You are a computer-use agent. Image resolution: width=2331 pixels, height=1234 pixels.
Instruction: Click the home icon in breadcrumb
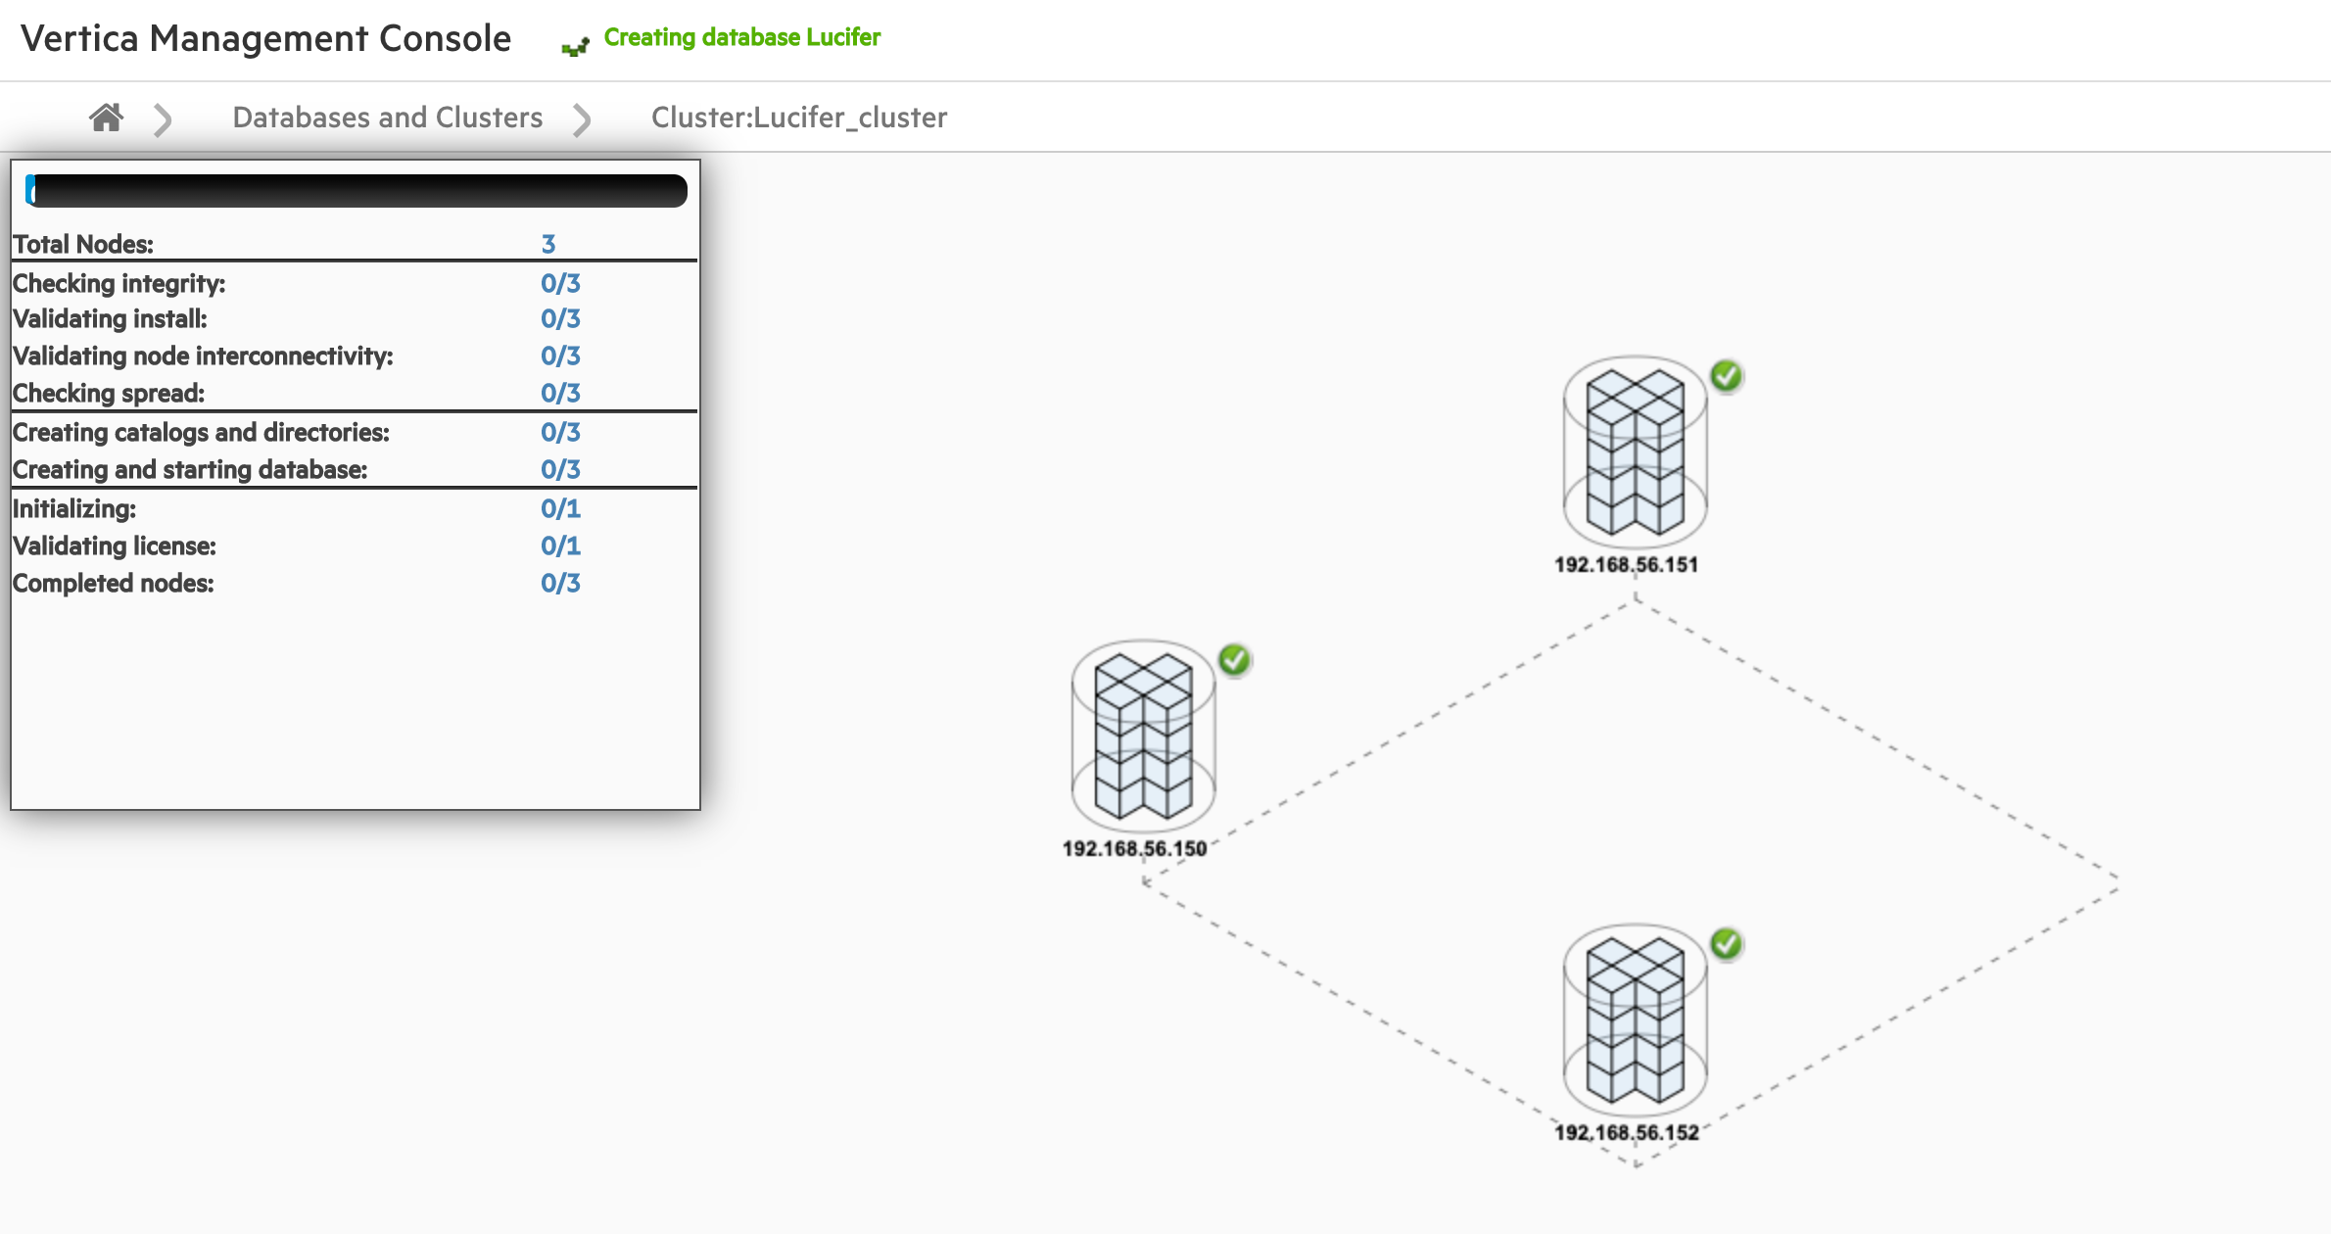click(x=106, y=118)
